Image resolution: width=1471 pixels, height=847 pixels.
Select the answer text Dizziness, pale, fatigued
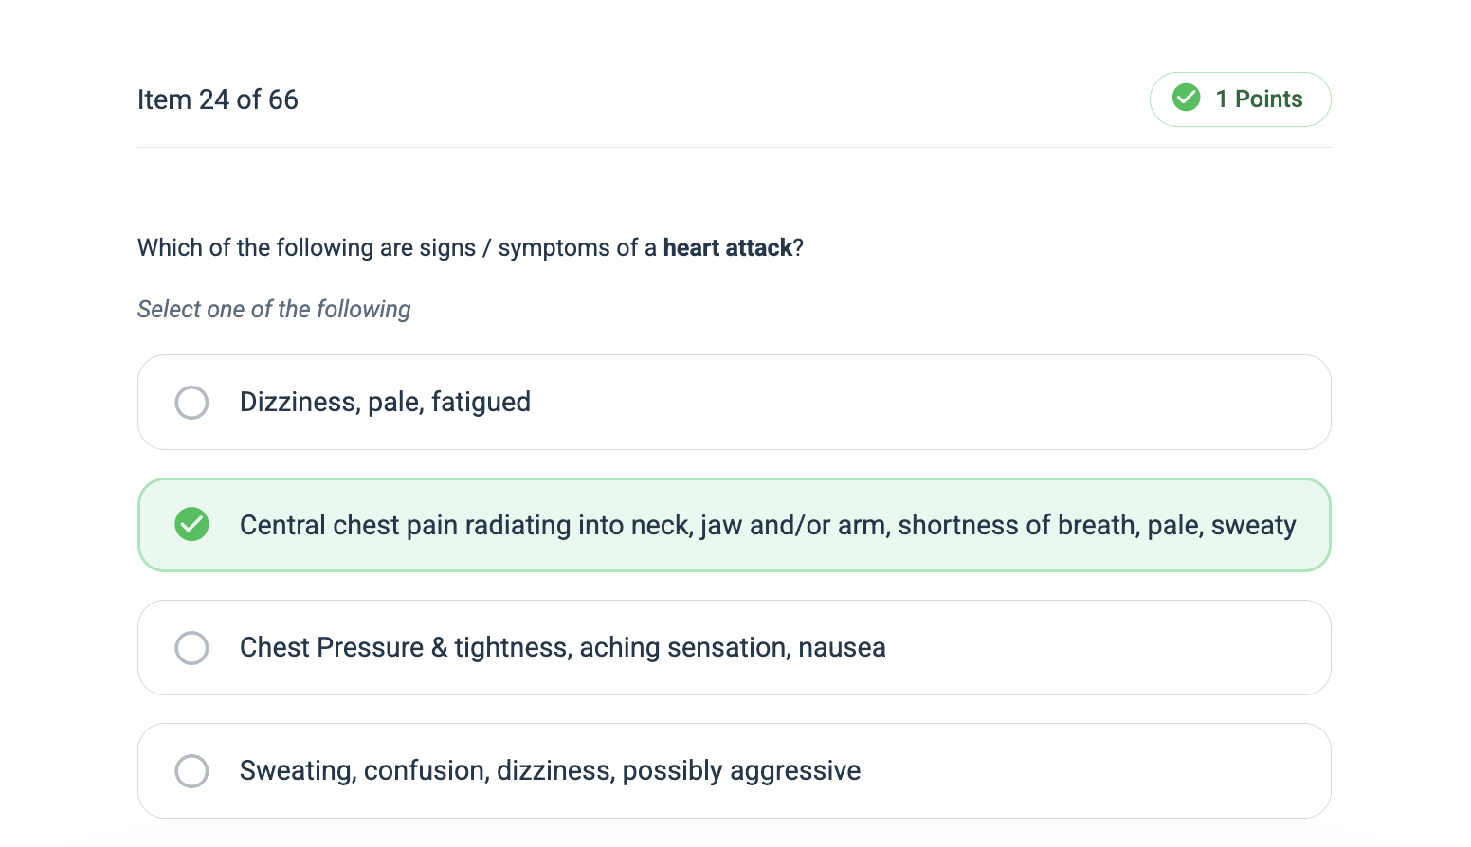pos(385,402)
